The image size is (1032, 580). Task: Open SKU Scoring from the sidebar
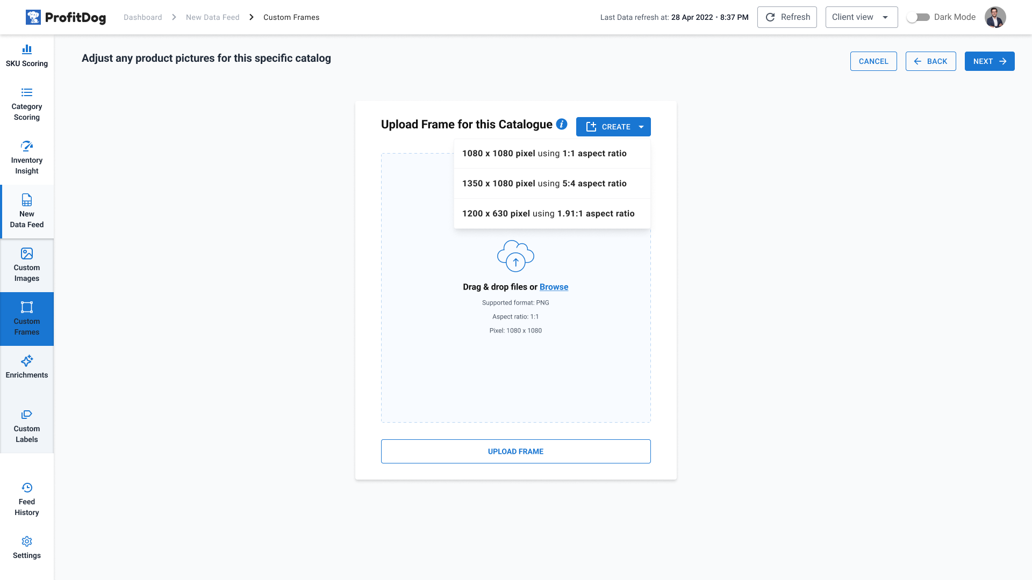click(27, 56)
